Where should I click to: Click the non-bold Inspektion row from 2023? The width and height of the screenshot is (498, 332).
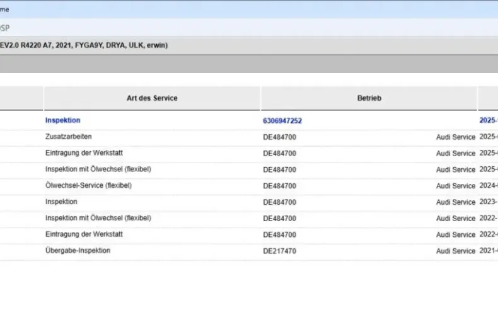pos(61,202)
